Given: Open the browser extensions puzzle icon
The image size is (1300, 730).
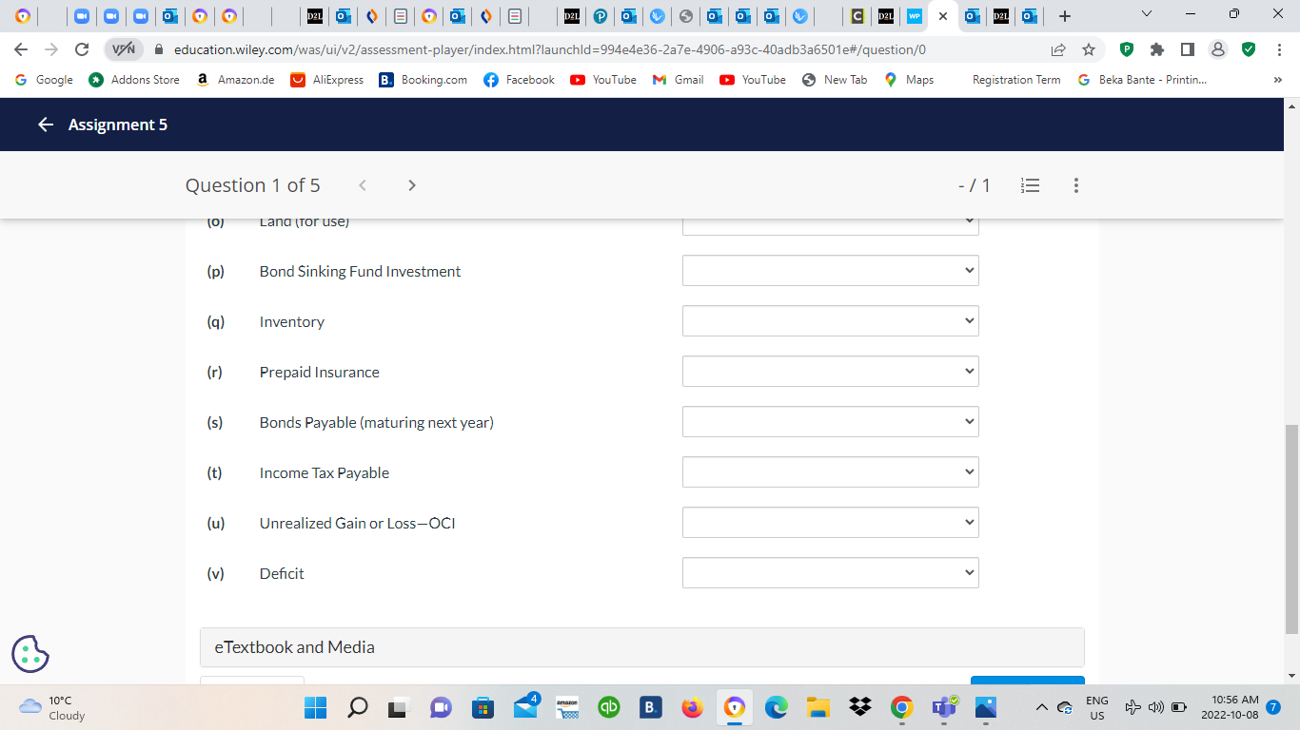Looking at the screenshot, I should (x=1157, y=49).
